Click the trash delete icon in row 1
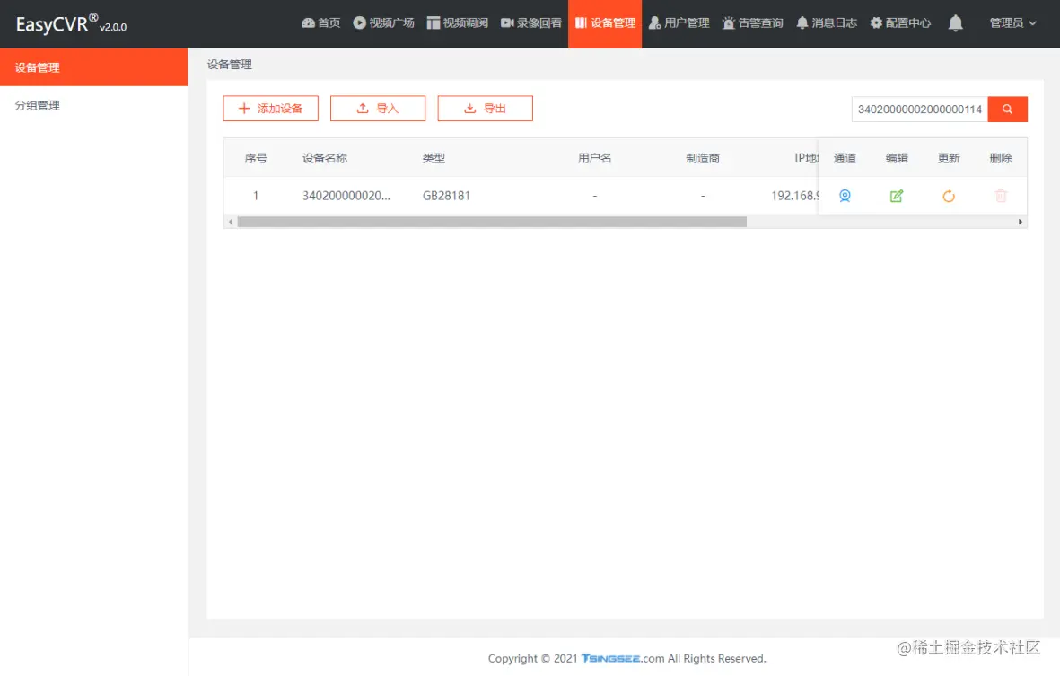Viewport: 1060px width, 676px height. tap(1001, 196)
